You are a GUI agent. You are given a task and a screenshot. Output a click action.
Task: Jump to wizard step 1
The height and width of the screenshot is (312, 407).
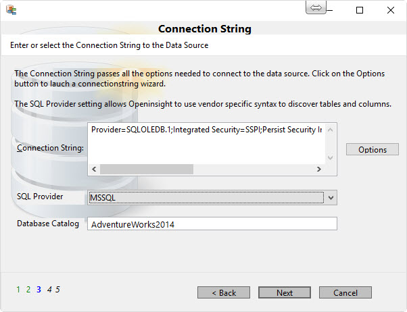click(x=18, y=290)
